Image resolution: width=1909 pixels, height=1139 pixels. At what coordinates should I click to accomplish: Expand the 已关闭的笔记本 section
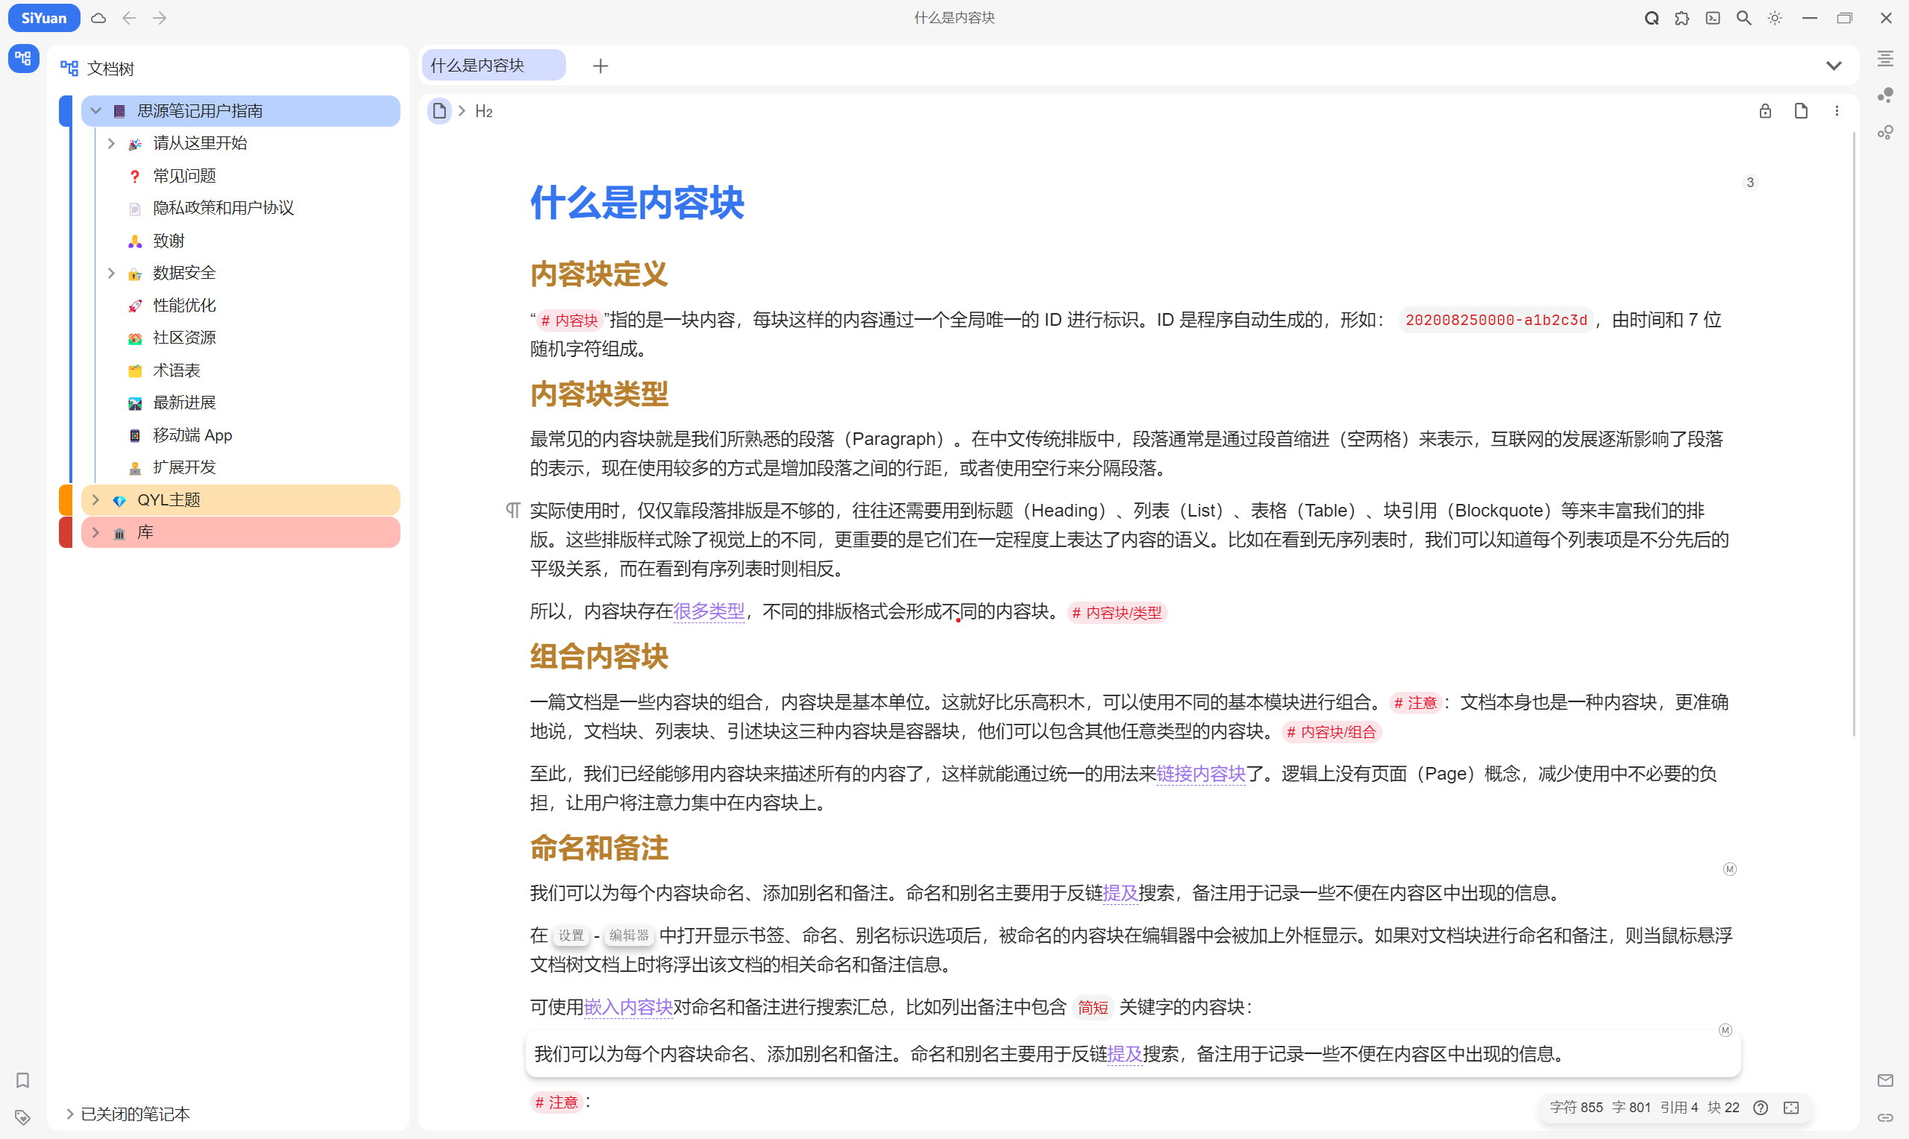(x=70, y=1113)
